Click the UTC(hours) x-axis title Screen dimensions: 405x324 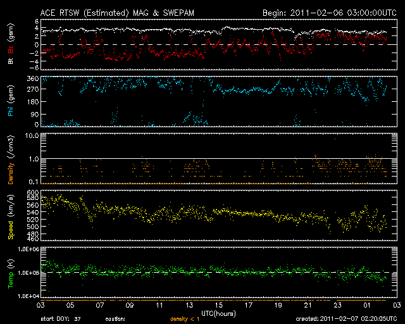(219, 312)
